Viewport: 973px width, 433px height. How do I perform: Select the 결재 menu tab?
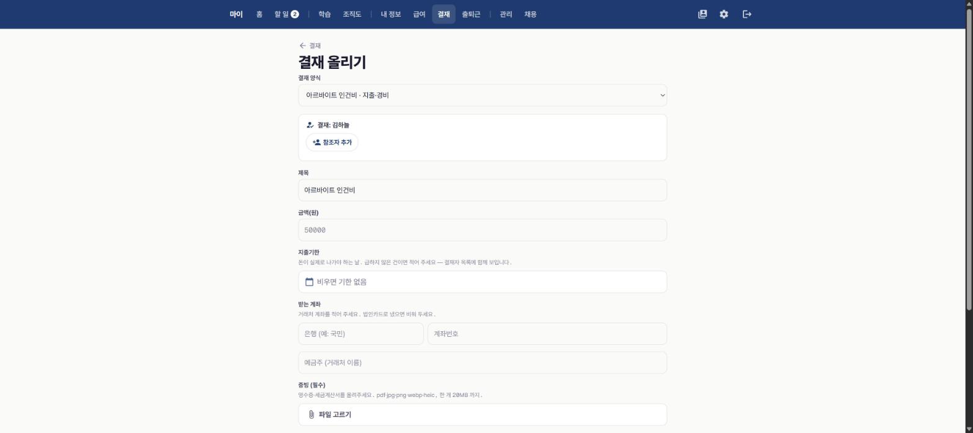(443, 14)
